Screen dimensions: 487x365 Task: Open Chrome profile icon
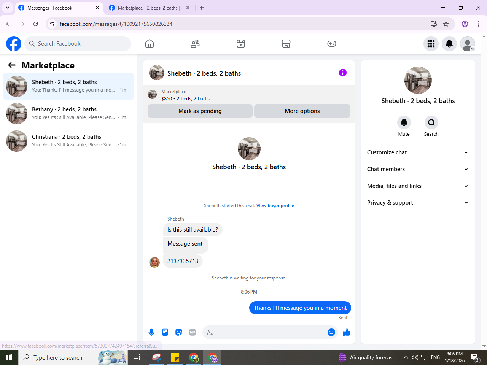coord(465,24)
